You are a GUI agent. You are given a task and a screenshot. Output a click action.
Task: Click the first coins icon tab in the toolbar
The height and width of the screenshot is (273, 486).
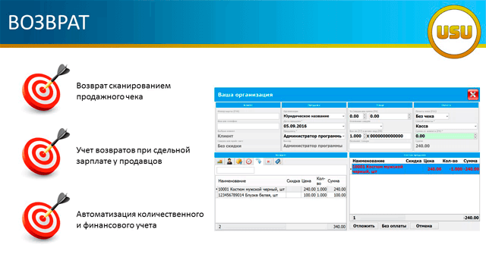[x=219, y=162]
